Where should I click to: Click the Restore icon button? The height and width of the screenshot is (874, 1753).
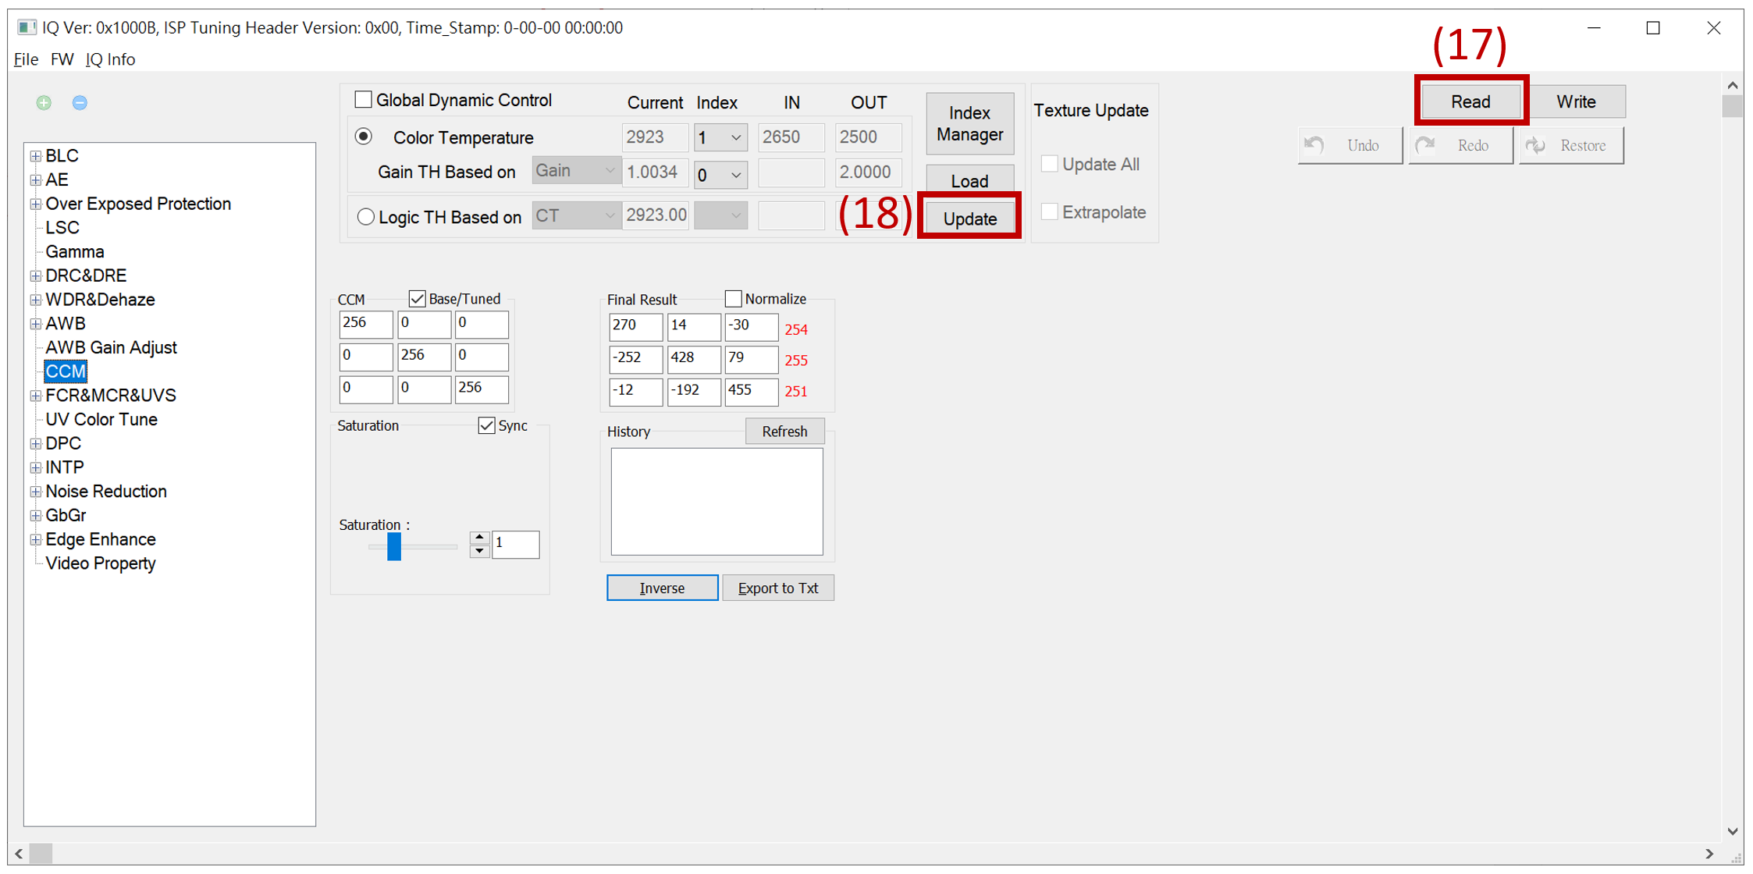(1570, 146)
